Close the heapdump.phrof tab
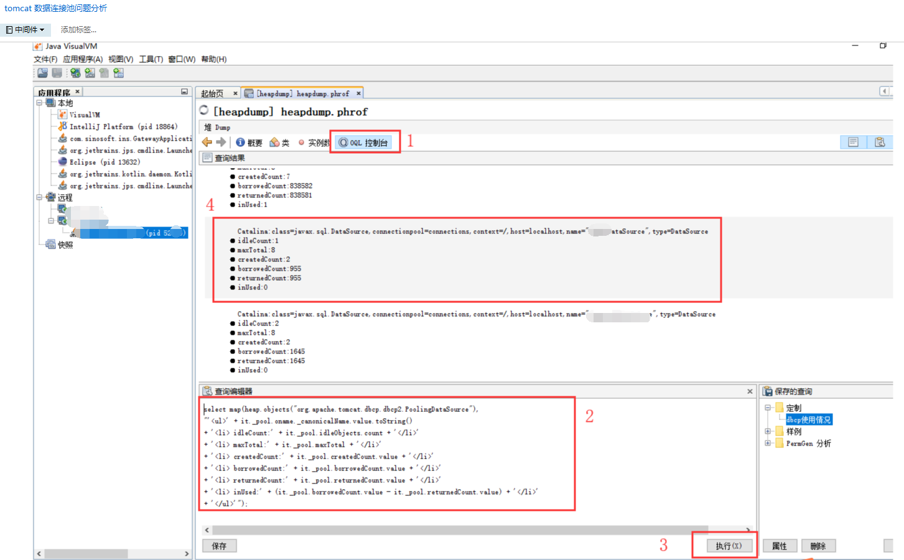 click(x=358, y=93)
